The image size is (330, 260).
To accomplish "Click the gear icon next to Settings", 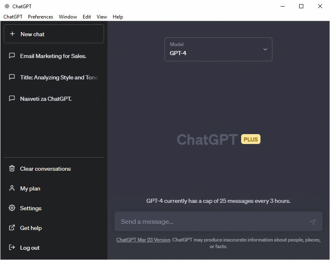I will point(12,208).
